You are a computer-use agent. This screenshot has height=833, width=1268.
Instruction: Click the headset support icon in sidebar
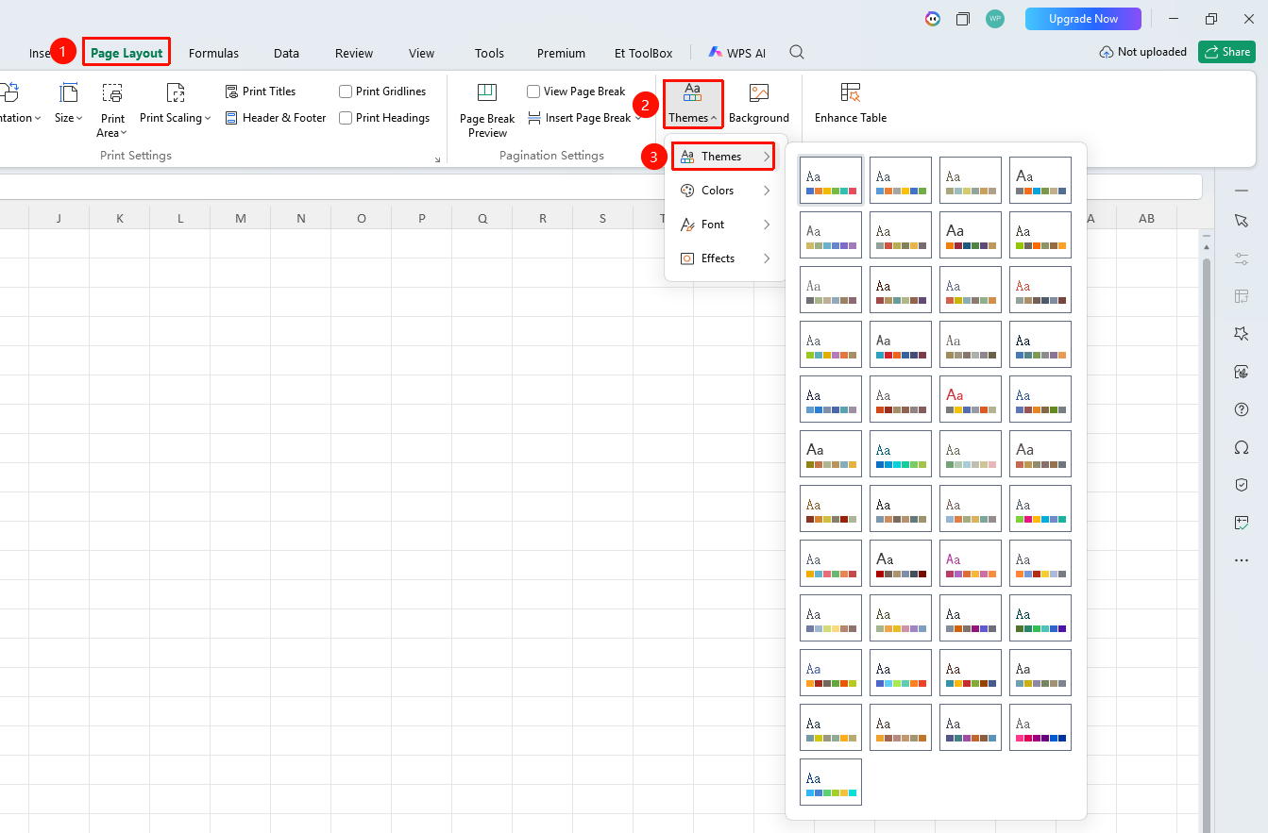[x=1242, y=447]
